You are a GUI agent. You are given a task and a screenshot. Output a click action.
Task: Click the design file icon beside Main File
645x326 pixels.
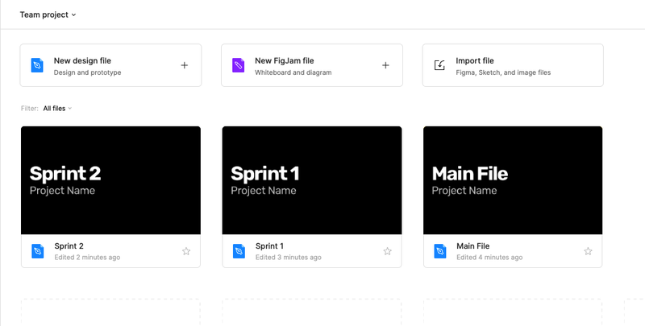[x=440, y=251]
